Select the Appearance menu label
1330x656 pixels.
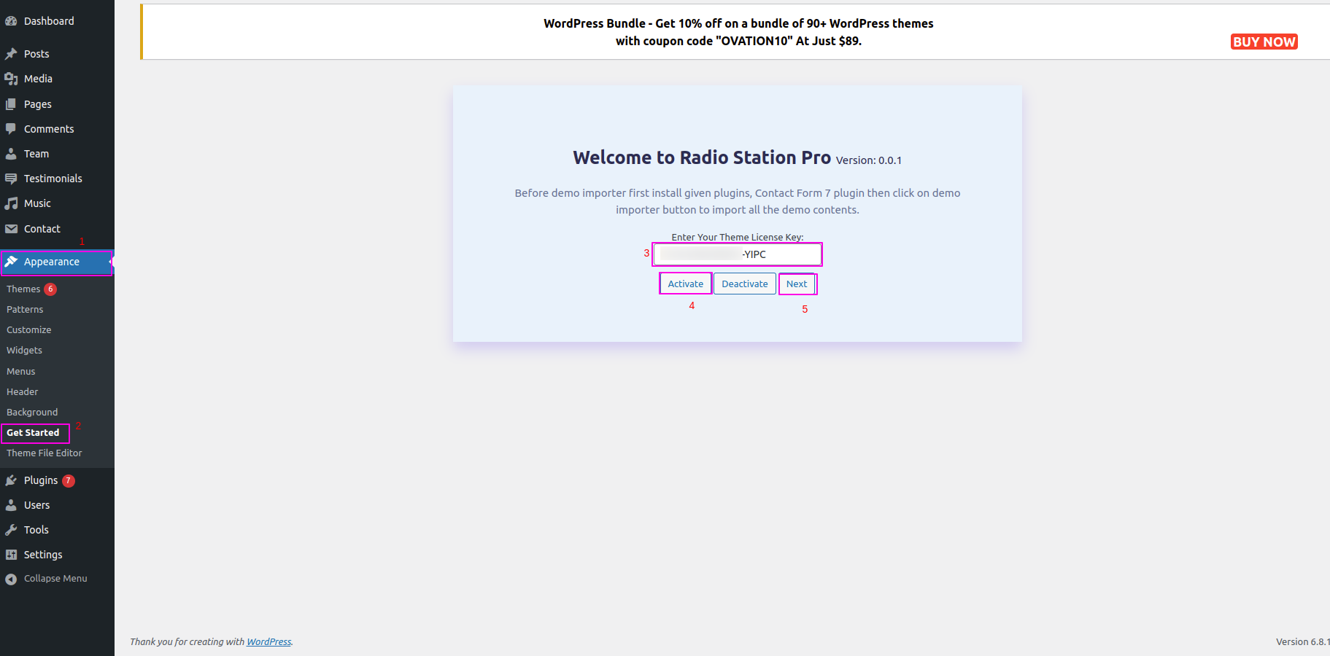[52, 262]
